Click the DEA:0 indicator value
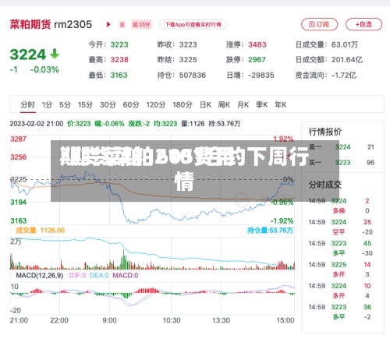The width and height of the screenshot is (390, 342). [x=99, y=276]
